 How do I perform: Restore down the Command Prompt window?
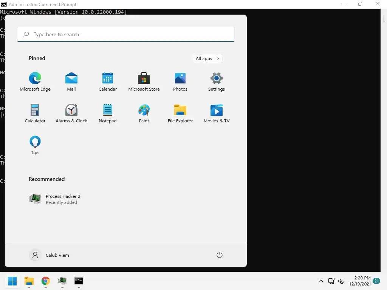click(360, 4)
